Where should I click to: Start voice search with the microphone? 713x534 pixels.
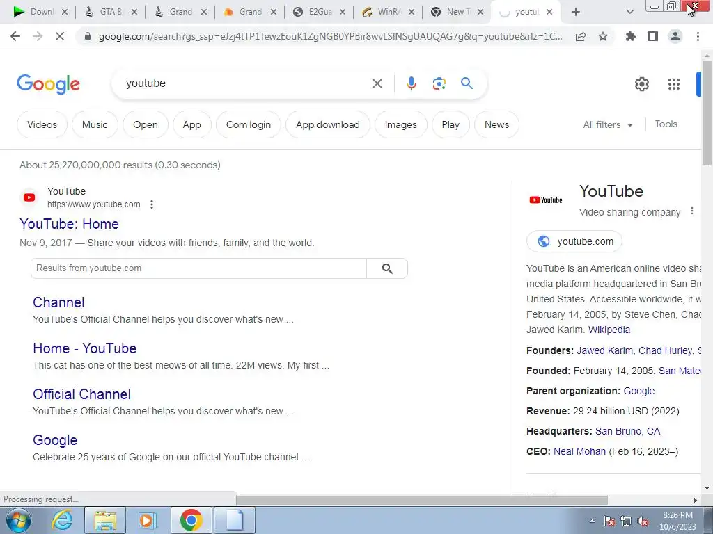(x=412, y=83)
